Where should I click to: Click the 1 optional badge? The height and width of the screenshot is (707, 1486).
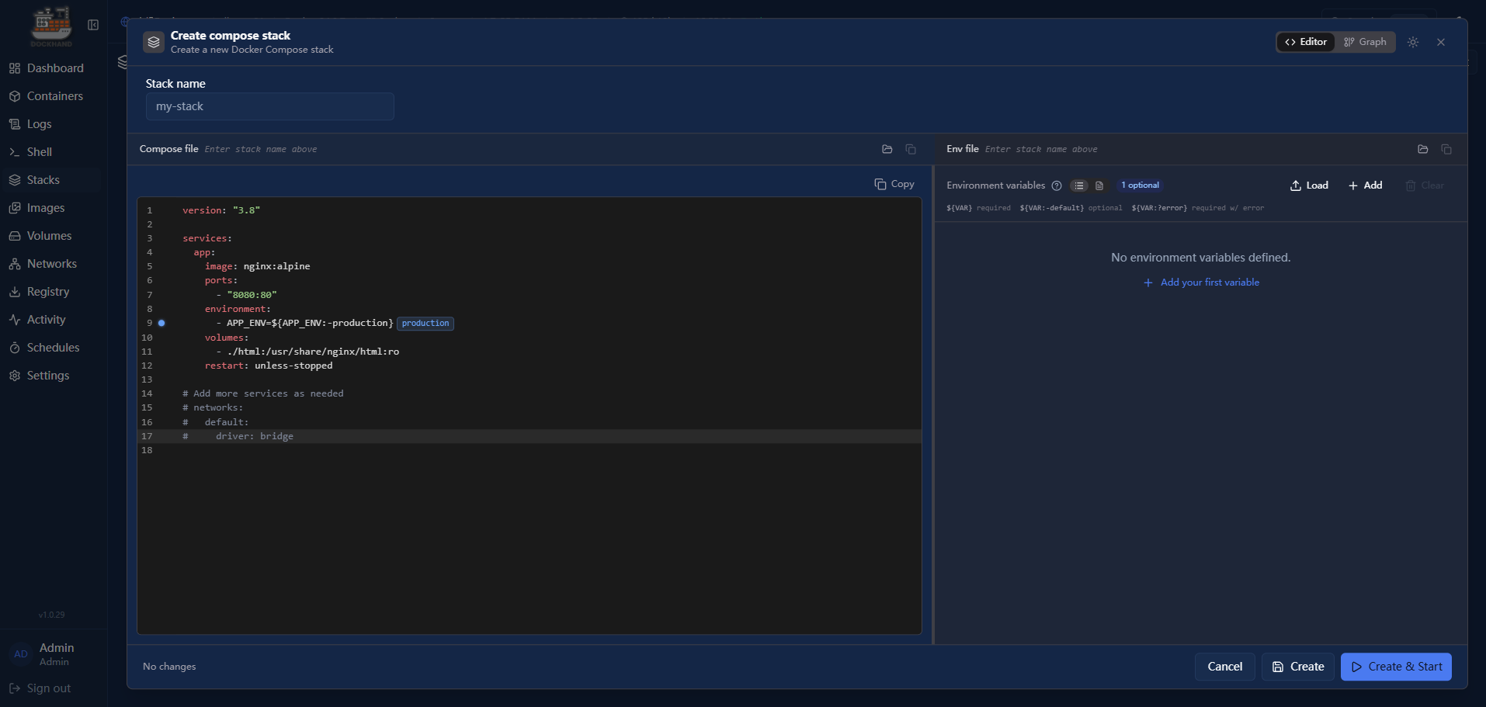tap(1140, 185)
